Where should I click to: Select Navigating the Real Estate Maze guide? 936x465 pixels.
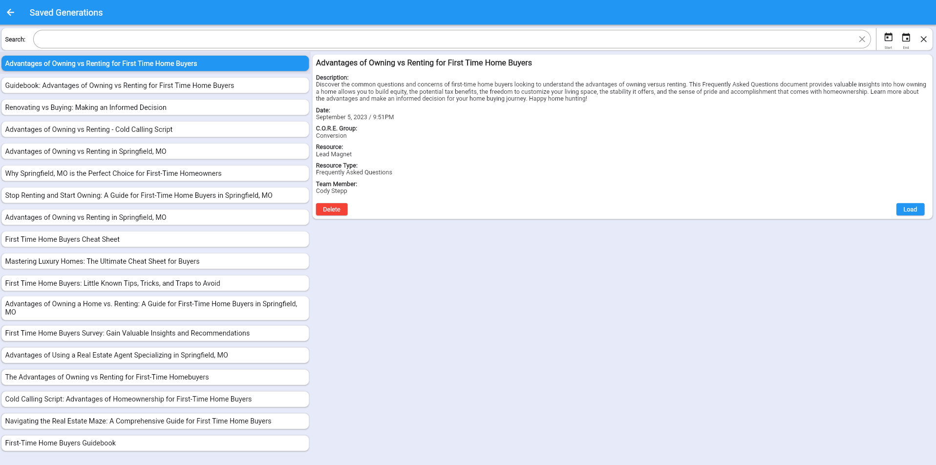point(155,421)
